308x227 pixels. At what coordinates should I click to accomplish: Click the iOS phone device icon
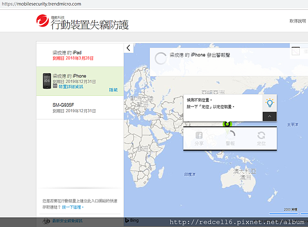[47, 81]
